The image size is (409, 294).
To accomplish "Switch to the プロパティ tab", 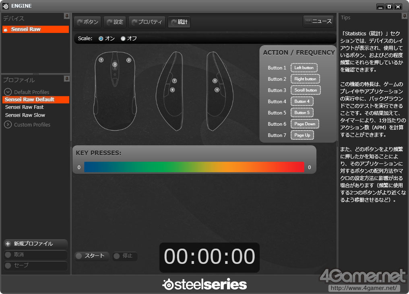I will [x=147, y=22].
